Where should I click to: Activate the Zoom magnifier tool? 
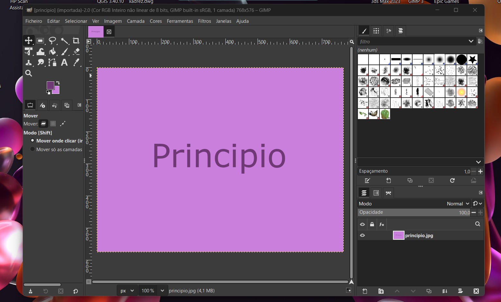[x=29, y=73]
